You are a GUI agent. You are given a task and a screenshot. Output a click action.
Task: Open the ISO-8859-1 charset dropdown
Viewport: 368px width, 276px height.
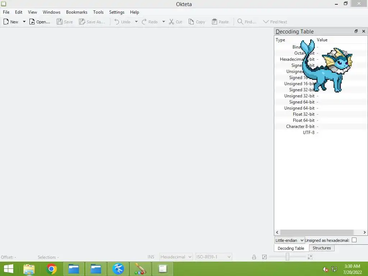tap(213, 257)
